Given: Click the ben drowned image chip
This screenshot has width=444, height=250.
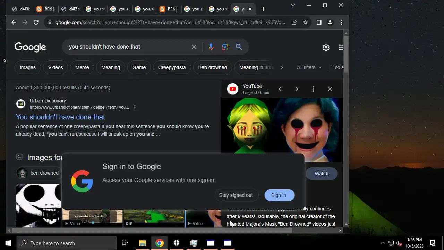Looking at the screenshot, I should (x=39, y=173).
